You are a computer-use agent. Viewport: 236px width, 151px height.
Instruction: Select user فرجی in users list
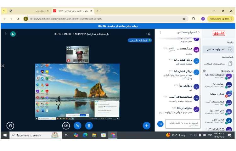coord(218,121)
